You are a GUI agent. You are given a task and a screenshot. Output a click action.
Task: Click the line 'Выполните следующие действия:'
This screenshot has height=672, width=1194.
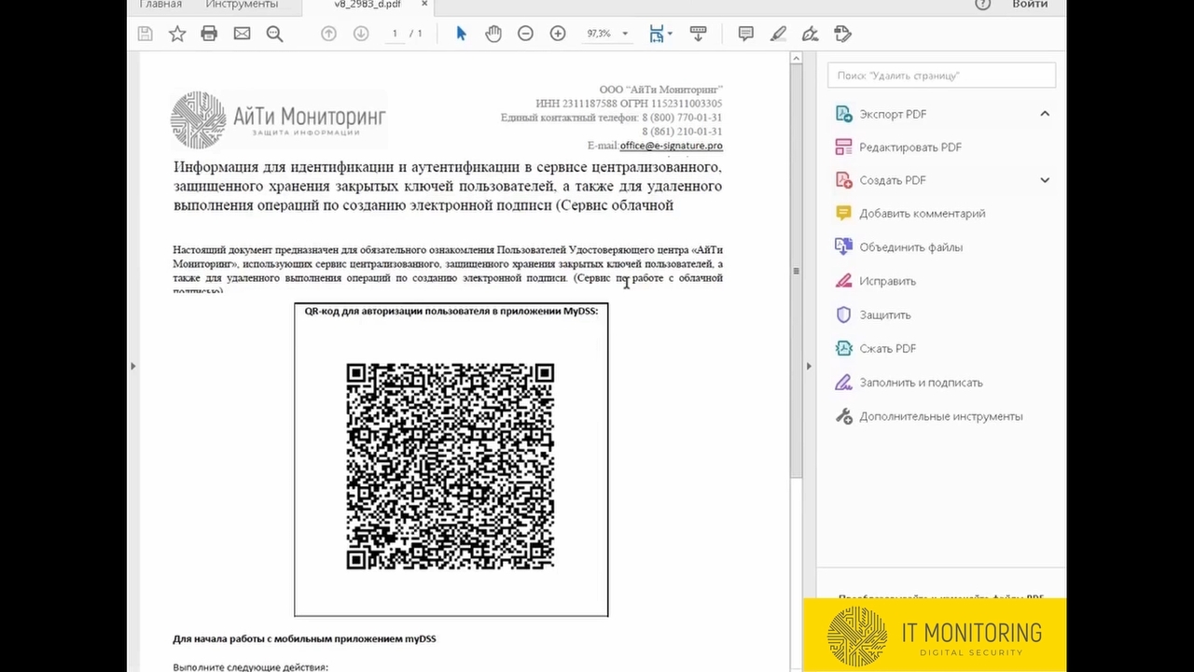pos(250,667)
